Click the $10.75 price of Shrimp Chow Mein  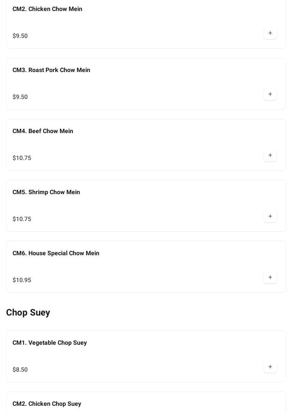click(22, 219)
